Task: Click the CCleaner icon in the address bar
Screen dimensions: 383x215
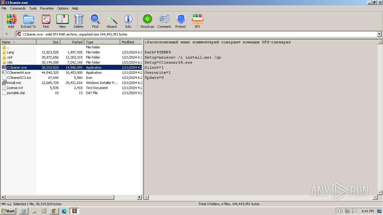Action: coord(19,34)
